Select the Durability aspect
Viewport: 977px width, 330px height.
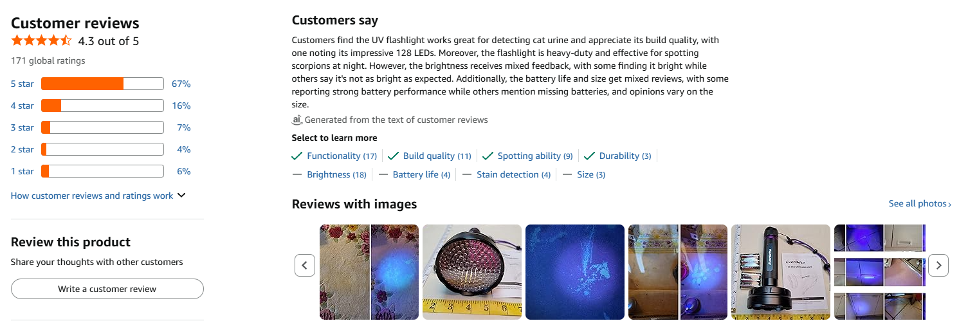click(618, 156)
